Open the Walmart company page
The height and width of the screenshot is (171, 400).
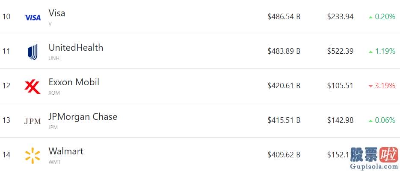[66, 151]
